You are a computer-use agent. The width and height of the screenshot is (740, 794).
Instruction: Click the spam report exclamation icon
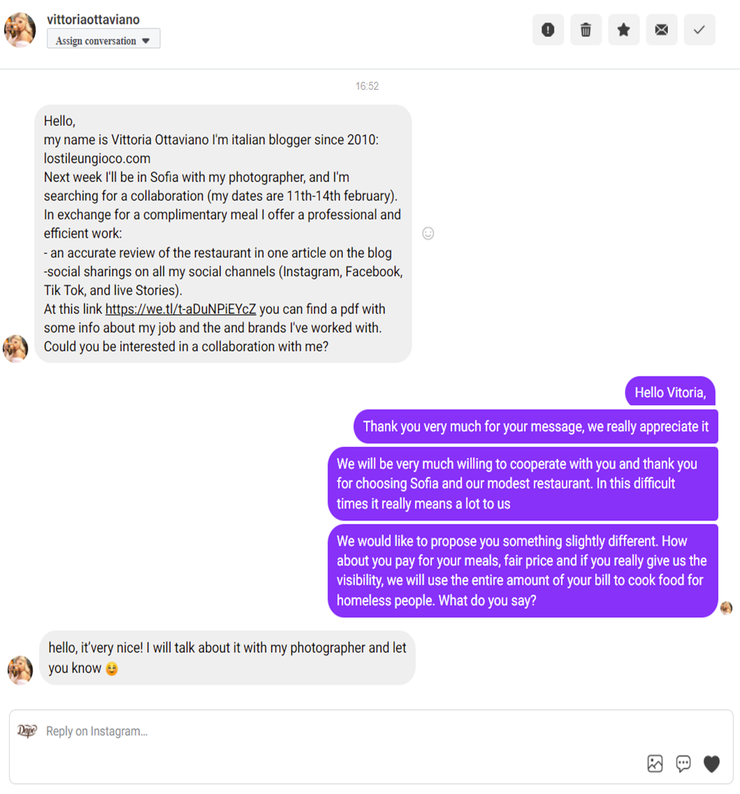[548, 30]
